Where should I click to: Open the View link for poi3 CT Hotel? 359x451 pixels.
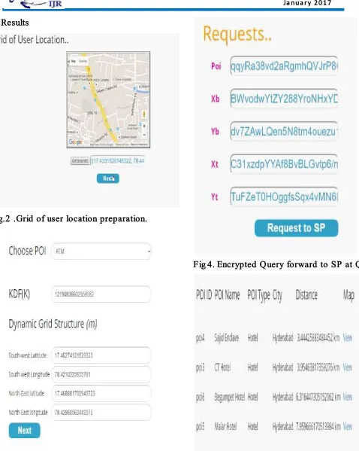(348, 367)
